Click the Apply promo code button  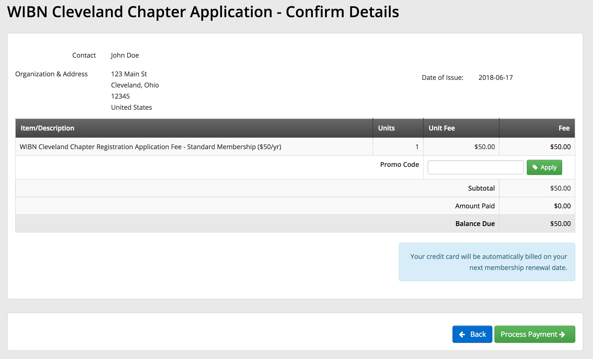(544, 167)
